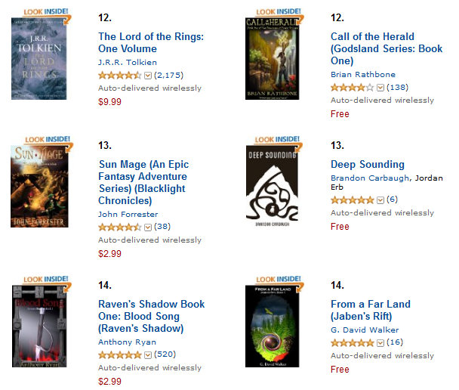The height and width of the screenshot is (390, 459).
Task: Click the Deep Sounding book cover thumbnail
Action: click(272, 186)
